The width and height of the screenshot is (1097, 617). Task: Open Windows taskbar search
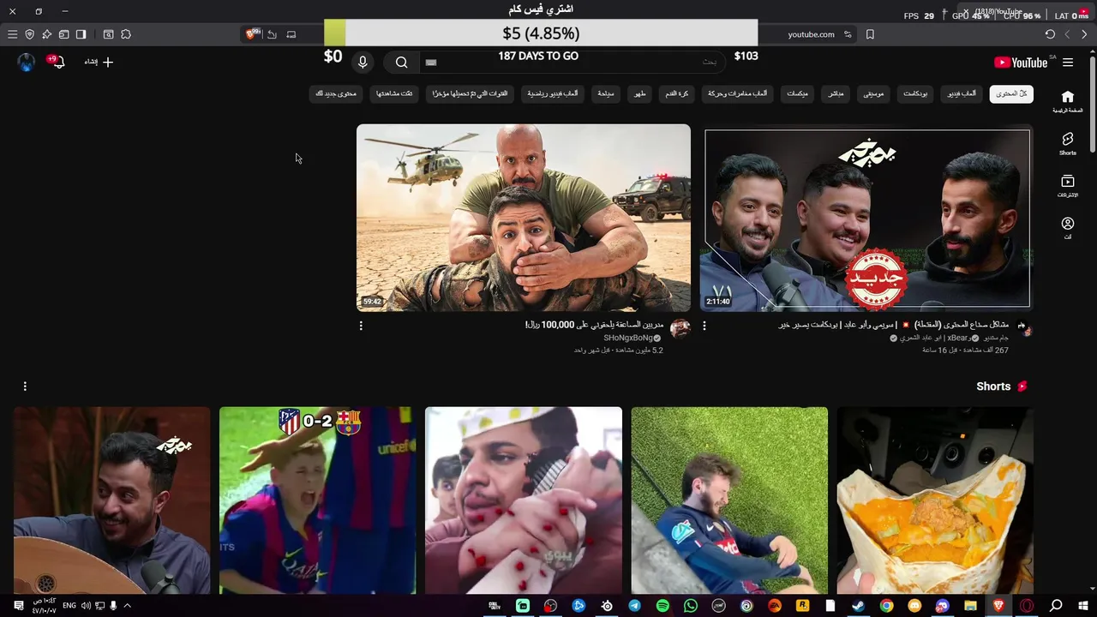click(x=1056, y=606)
